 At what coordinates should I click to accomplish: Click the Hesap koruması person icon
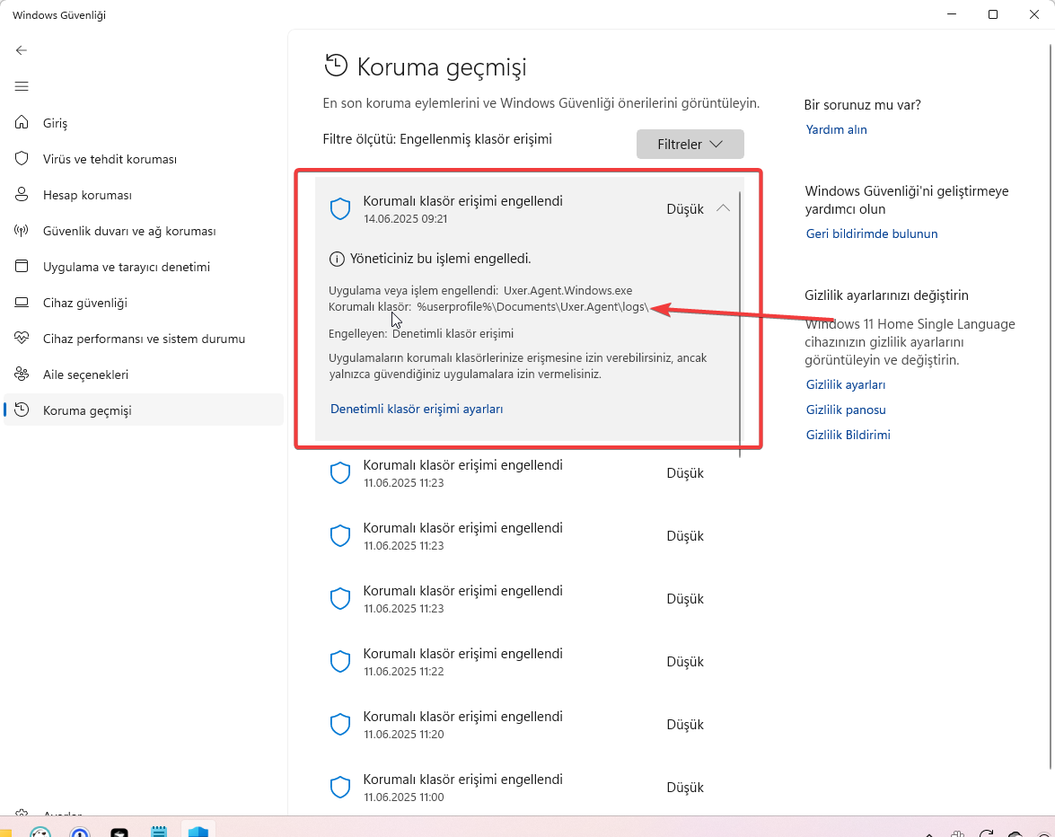tap(22, 195)
